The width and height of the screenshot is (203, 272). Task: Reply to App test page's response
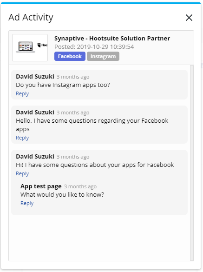tap(27, 203)
